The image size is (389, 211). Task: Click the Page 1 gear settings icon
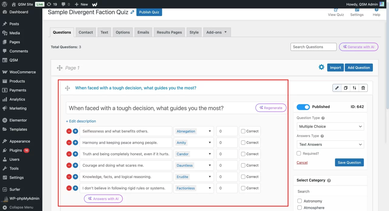[321, 67]
